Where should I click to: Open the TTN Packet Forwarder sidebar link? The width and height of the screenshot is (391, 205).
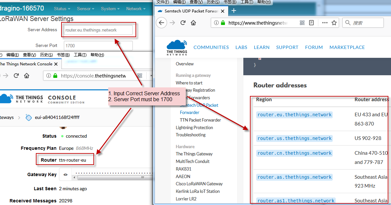pyautogui.click(x=200, y=120)
